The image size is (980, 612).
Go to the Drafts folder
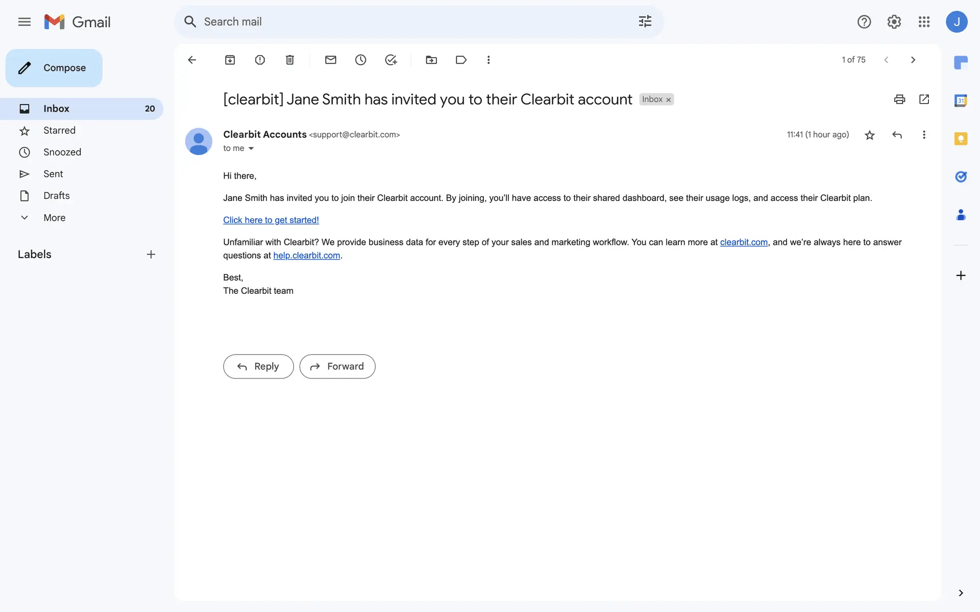(56, 196)
